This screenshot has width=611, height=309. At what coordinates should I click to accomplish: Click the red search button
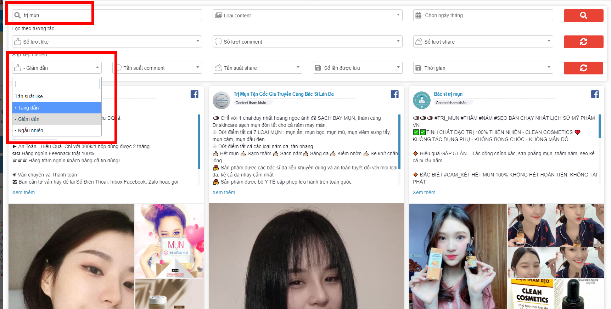point(583,15)
